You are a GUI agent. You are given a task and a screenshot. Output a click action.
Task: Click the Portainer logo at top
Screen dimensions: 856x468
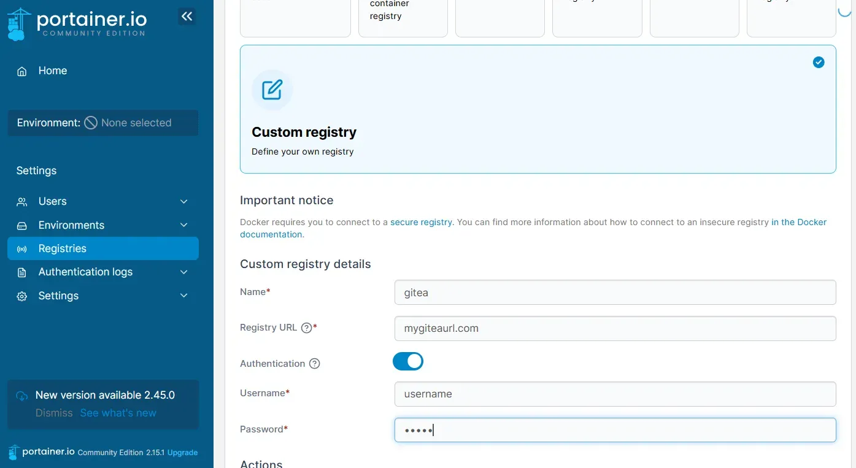click(x=77, y=24)
